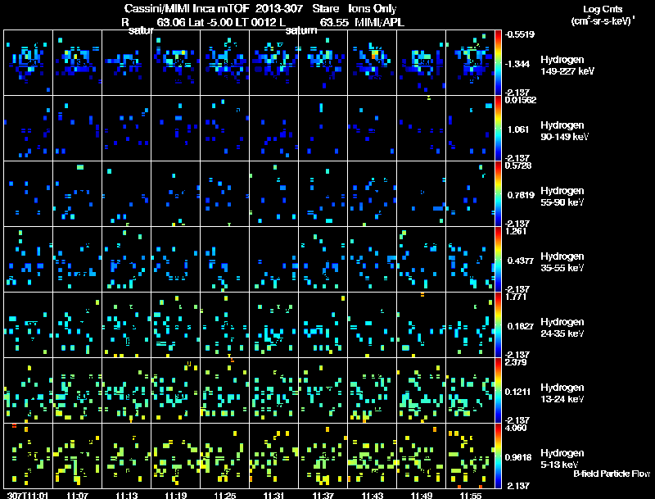Click the 'Stare' label in the title

point(325,8)
